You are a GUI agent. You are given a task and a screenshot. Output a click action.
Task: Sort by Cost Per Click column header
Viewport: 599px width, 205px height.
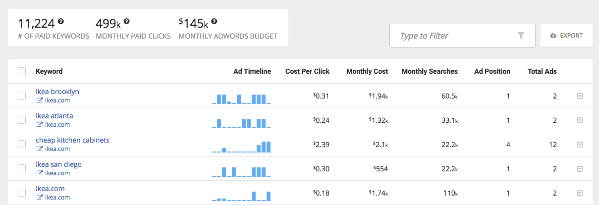point(307,71)
